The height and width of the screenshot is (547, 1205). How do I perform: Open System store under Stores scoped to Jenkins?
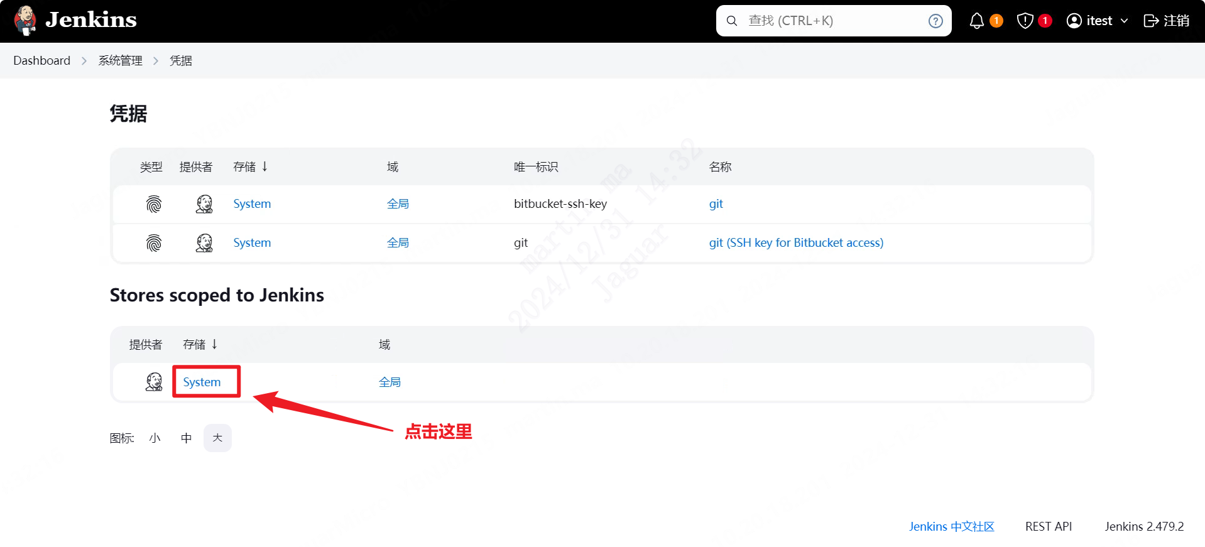[x=202, y=382]
